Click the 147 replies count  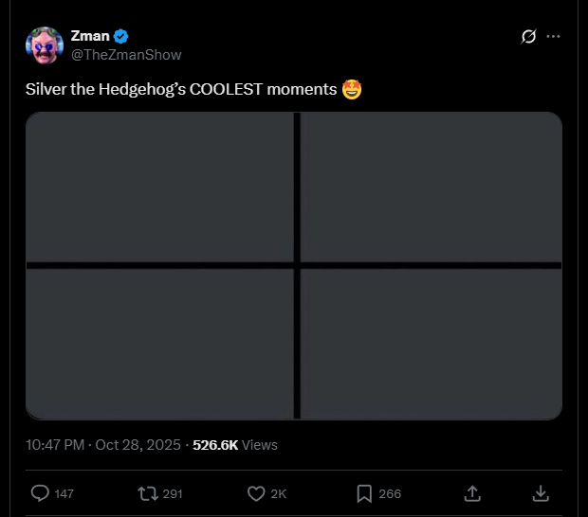tap(64, 493)
